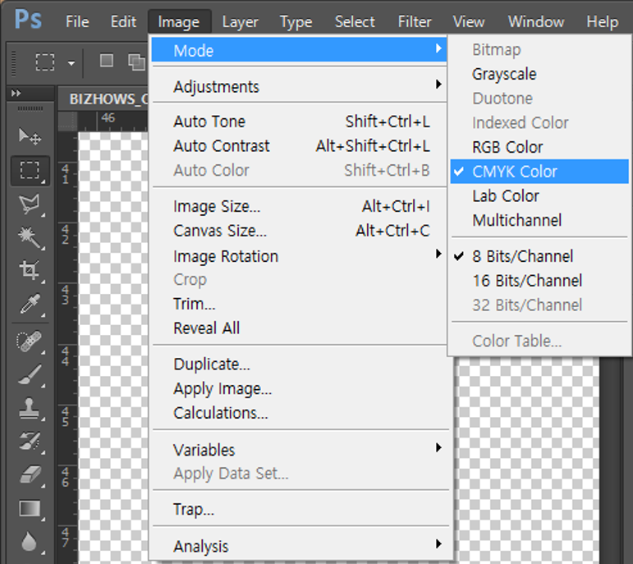Image resolution: width=633 pixels, height=564 pixels.
Task: Open Canvas Size dialog
Action: click(x=299, y=231)
